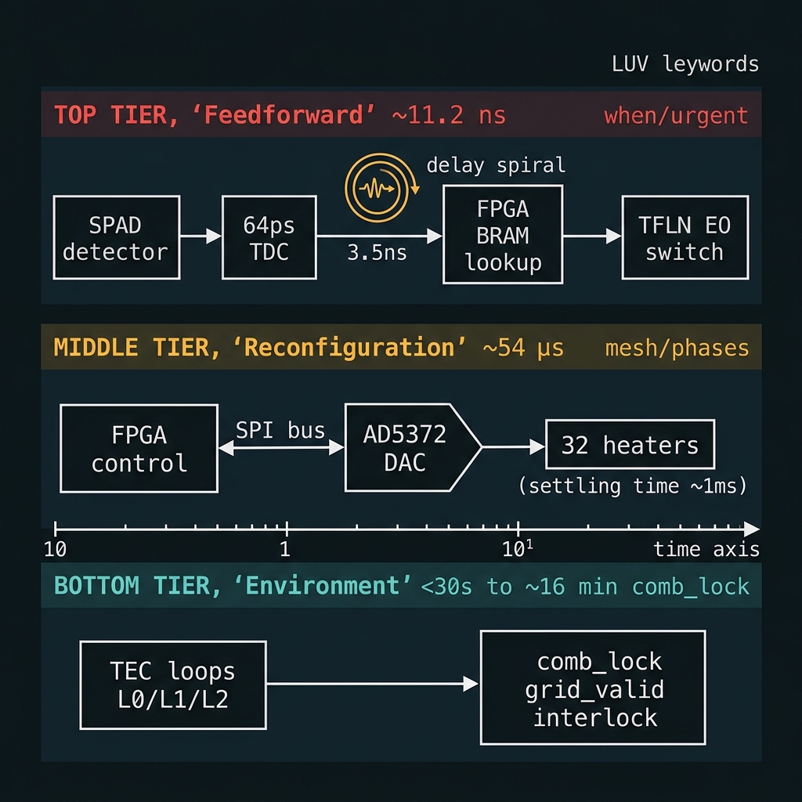The width and height of the screenshot is (802, 802).
Task: Click the arrow from TEC loops to interlock
Action: coord(372,683)
